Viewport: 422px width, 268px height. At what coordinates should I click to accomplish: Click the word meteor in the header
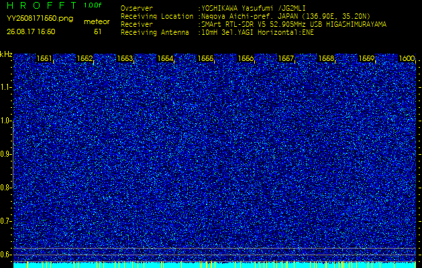(x=97, y=22)
